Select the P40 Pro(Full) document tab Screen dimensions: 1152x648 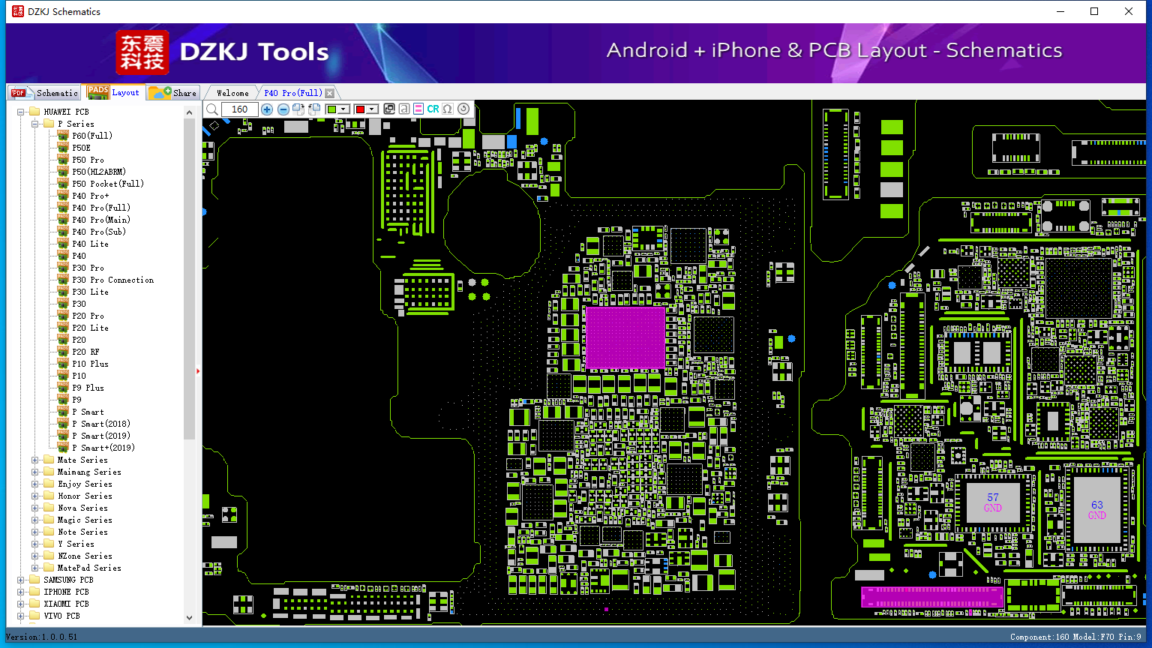pos(292,93)
